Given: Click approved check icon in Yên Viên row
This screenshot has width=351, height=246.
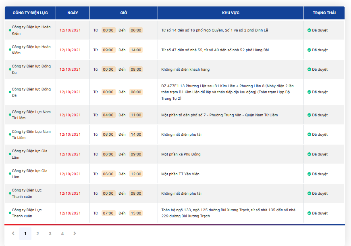Looking at the screenshot, I should click(x=309, y=174).
